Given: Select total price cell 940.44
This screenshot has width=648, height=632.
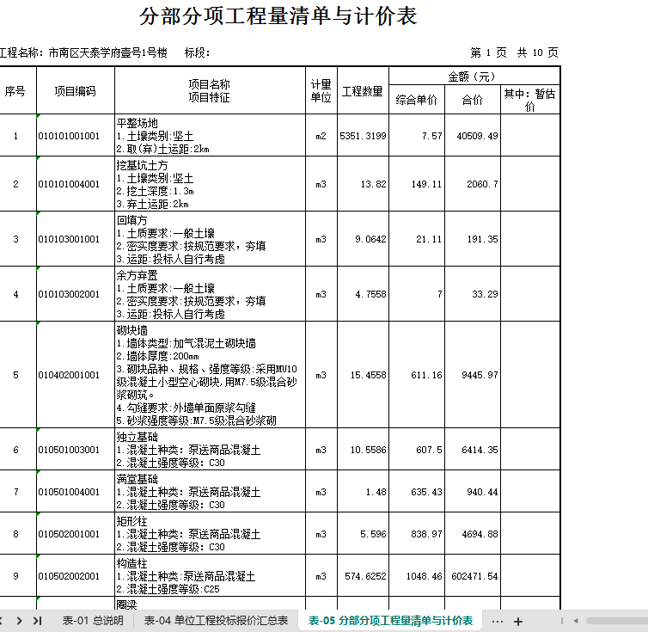Looking at the screenshot, I should [473, 491].
